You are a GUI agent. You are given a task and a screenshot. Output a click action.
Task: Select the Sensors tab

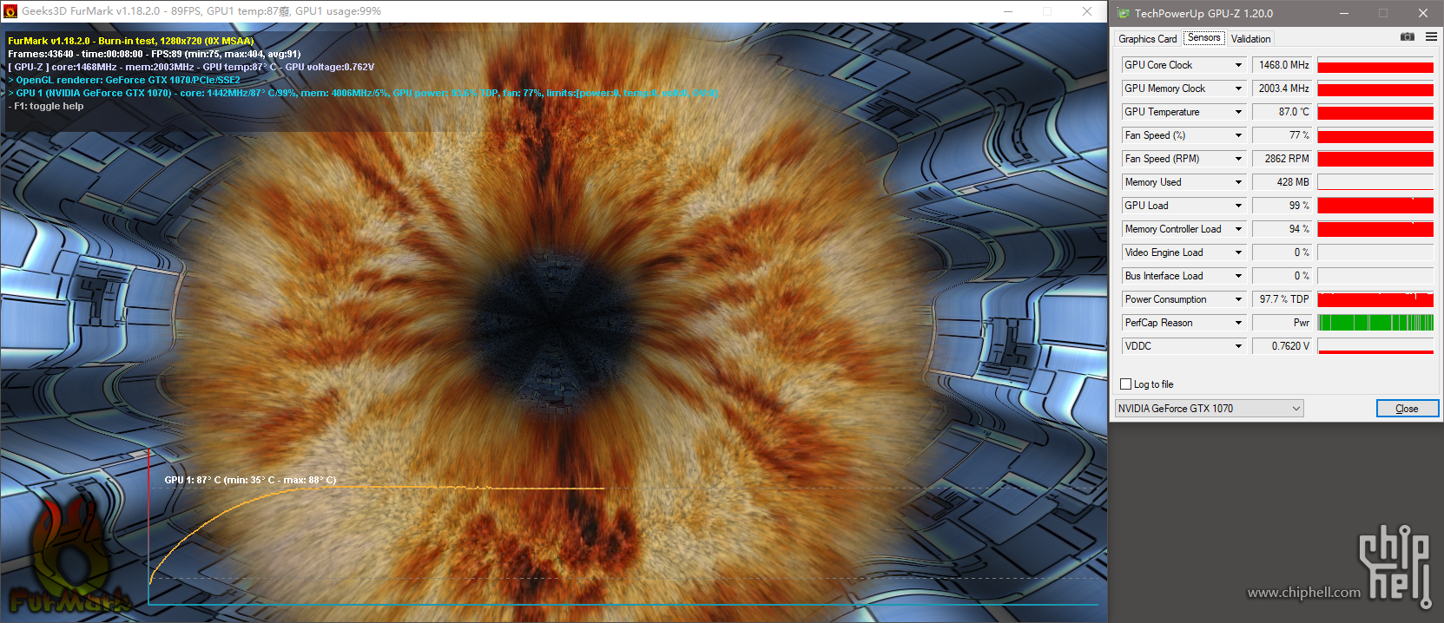pyautogui.click(x=1204, y=37)
